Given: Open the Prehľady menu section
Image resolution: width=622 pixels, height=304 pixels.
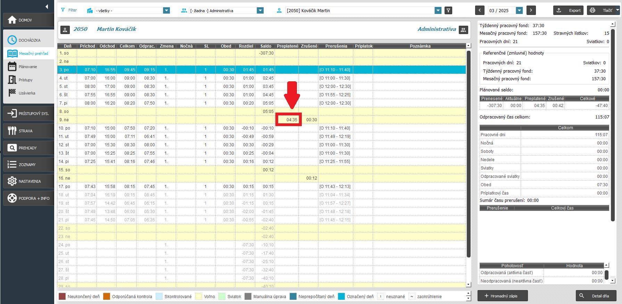Looking at the screenshot, I should [28, 148].
